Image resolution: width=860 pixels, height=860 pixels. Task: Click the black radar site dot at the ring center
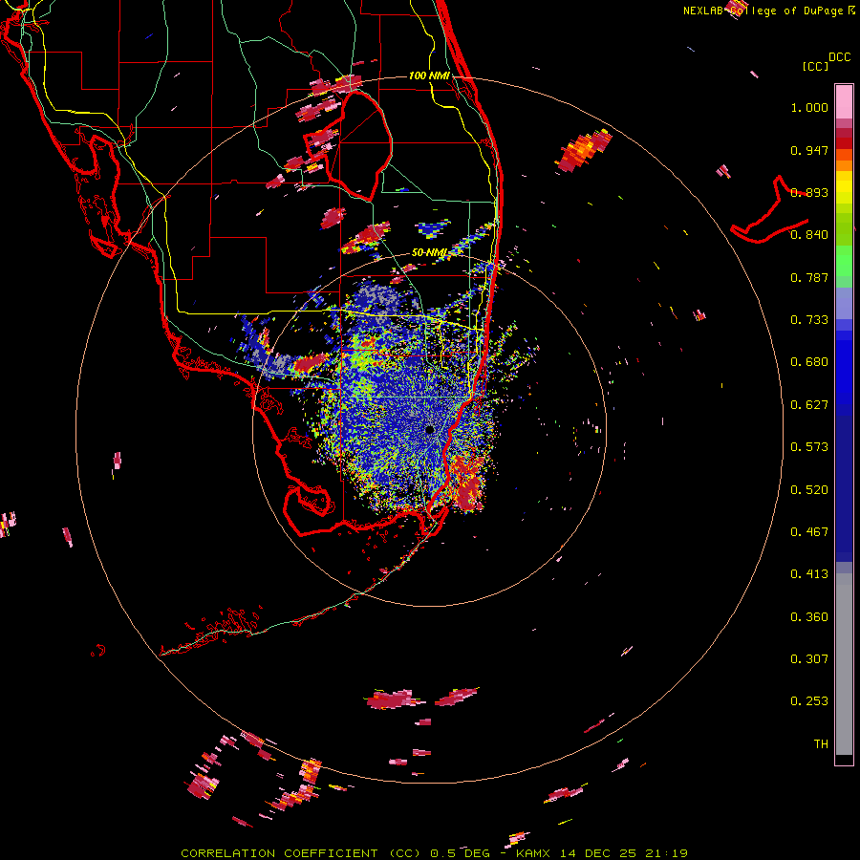(430, 429)
